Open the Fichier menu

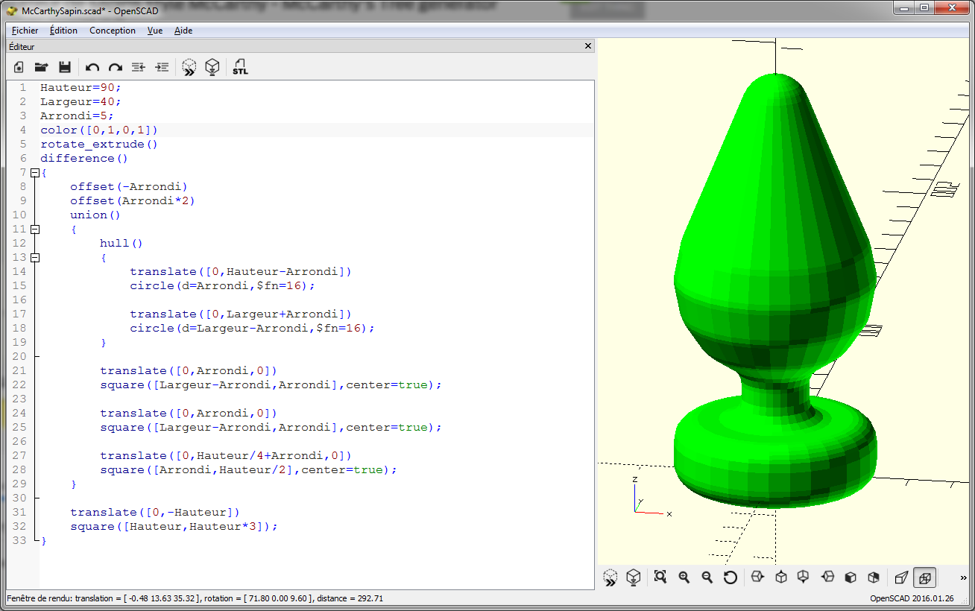pos(25,31)
